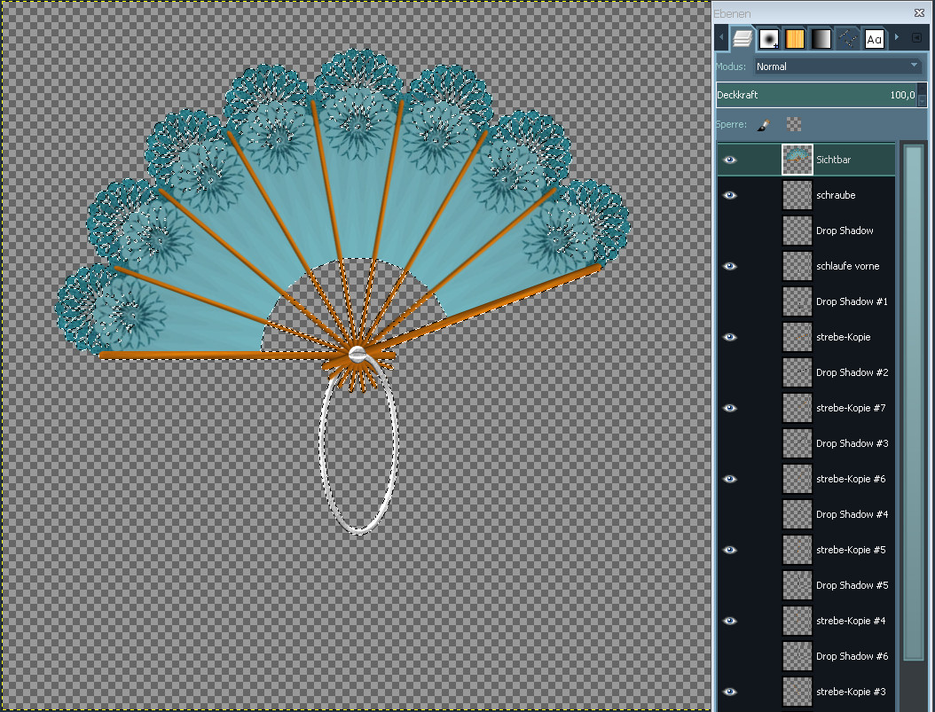Show the Drop Shadow #1 layer
935x712 pixels.
730,302
